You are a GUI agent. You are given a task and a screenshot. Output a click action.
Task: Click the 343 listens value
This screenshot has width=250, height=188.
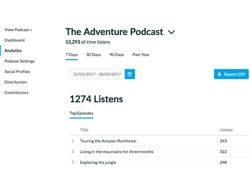pyautogui.click(x=223, y=141)
